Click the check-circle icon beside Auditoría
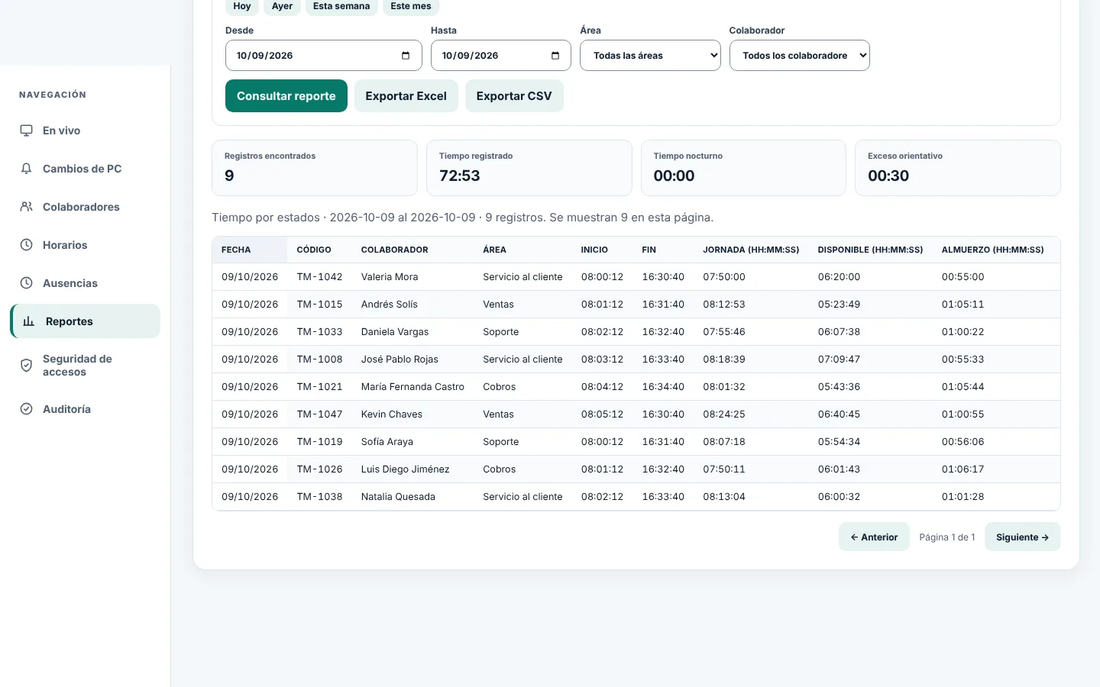The image size is (1100, 687). [x=27, y=409]
